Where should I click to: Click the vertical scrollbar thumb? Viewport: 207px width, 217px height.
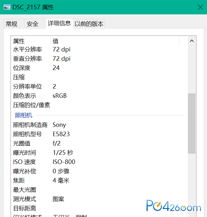pos(192,123)
